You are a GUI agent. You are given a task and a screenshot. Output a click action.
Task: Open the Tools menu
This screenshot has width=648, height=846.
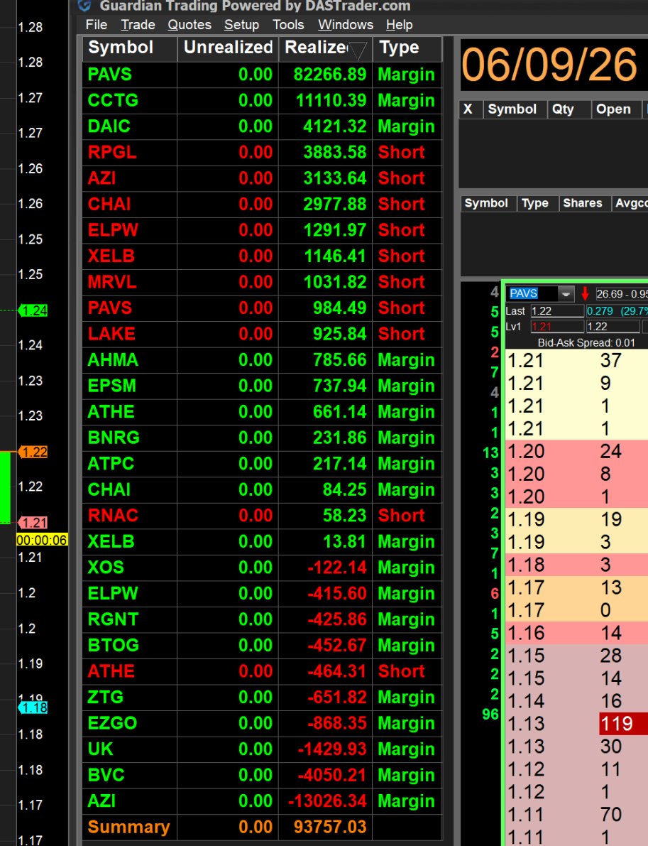(288, 25)
